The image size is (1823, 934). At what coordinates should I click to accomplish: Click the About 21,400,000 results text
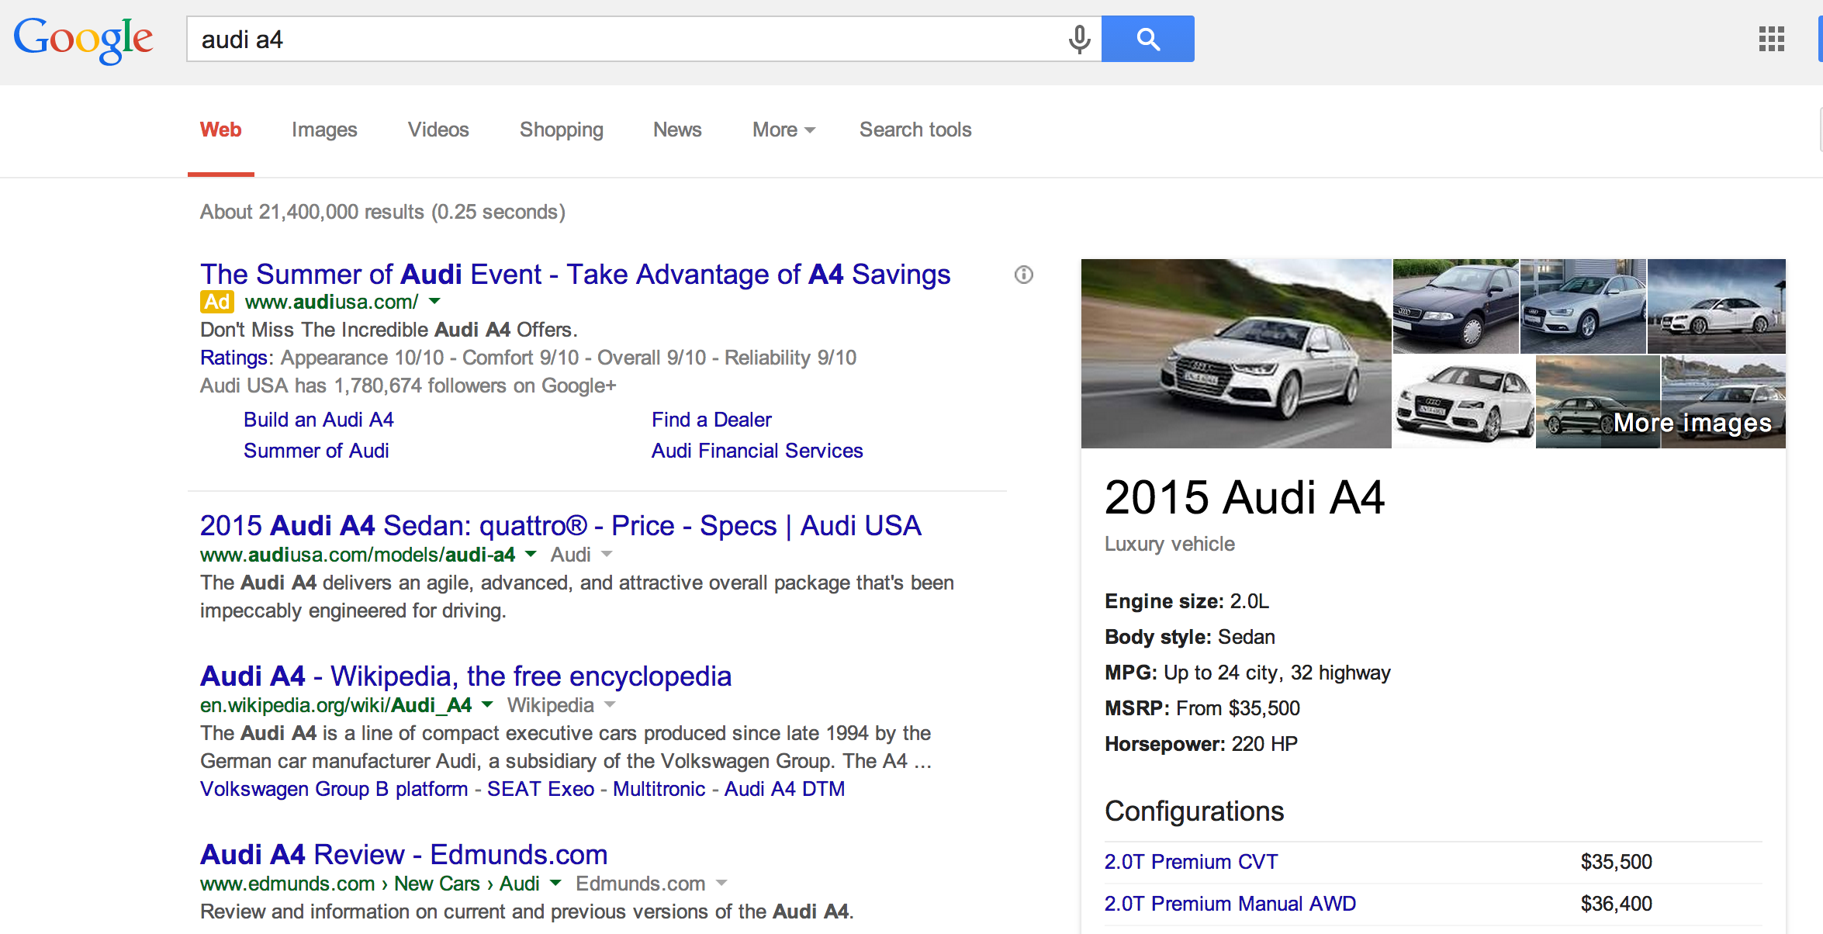click(x=382, y=212)
